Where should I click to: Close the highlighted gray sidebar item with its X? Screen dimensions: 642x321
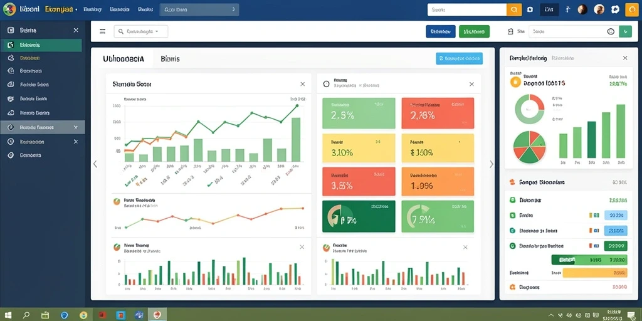click(x=75, y=127)
